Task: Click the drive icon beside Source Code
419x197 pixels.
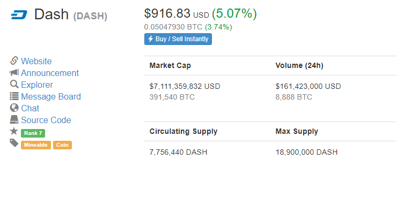Action: (14, 120)
